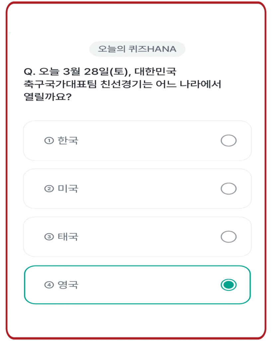Click the empty radio circle beside 미국
272x341 pixels.
[x=228, y=189]
